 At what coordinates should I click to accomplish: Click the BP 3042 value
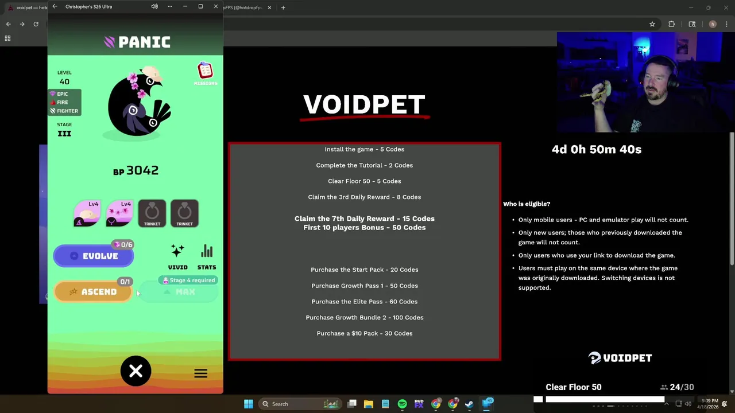click(x=136, y=170)
